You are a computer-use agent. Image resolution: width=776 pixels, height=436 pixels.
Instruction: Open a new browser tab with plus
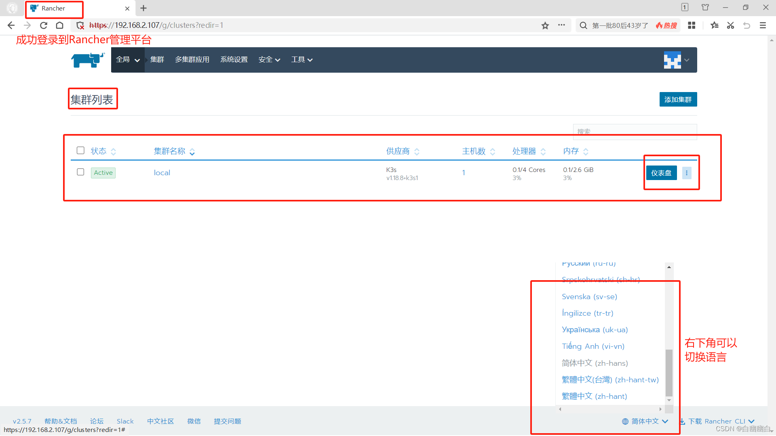click(x=143, y=8)
